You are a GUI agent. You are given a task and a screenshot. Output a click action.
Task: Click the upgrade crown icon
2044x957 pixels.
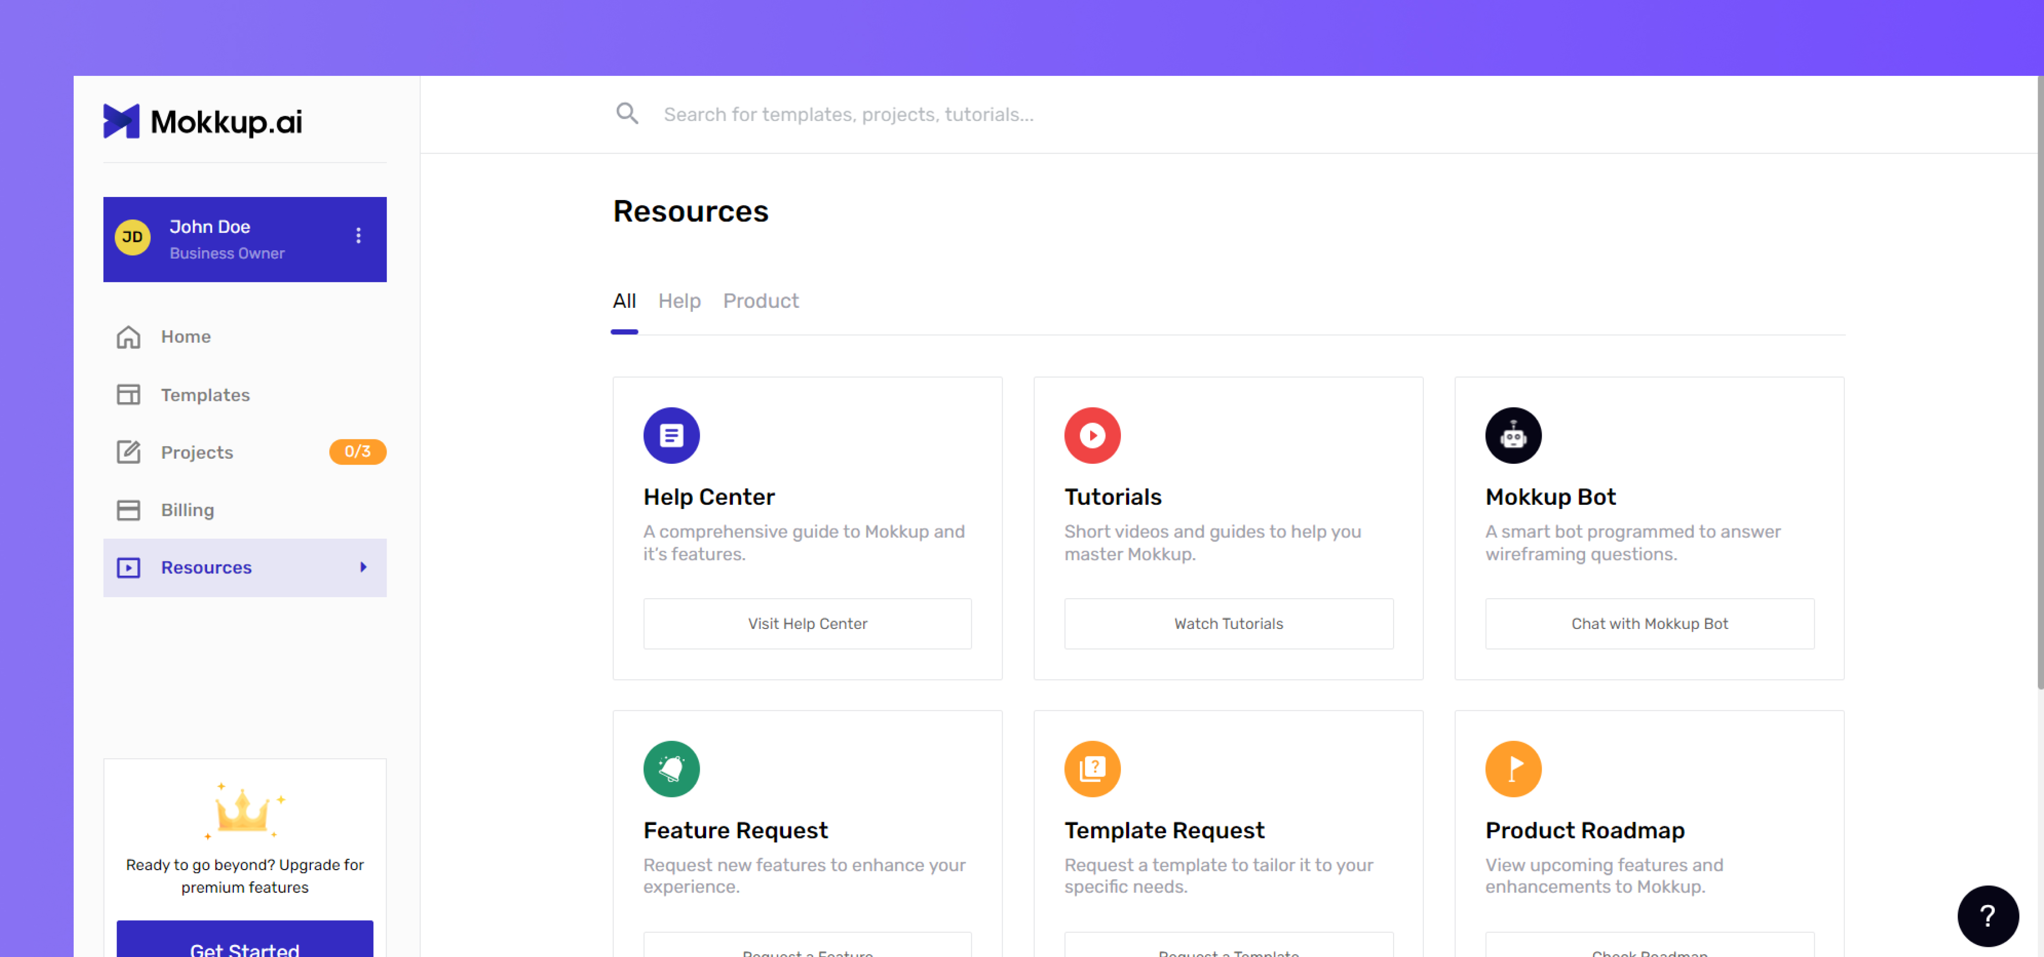[x=244, y=810]
